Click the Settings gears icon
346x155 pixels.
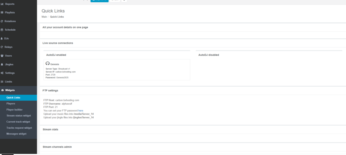click(2, 73)
